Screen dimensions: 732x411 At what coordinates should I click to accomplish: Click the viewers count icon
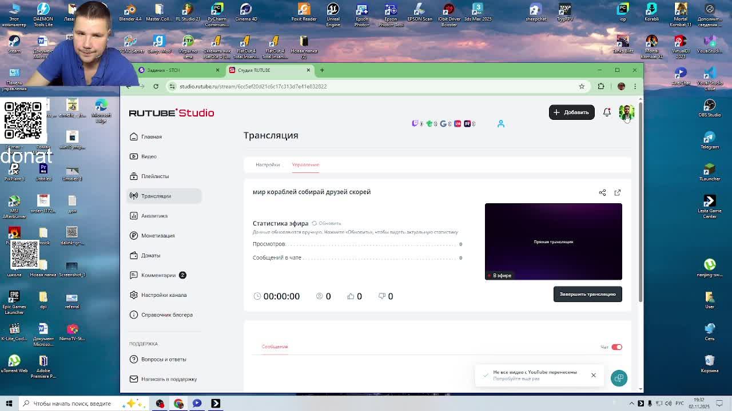pos(320,296)
